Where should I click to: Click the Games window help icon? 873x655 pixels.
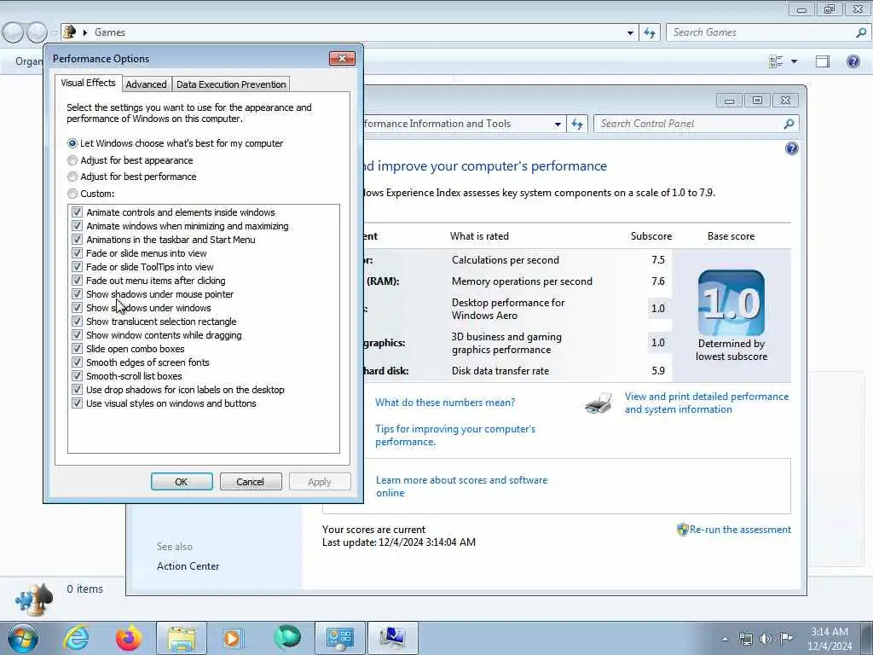tap(853, 61)
